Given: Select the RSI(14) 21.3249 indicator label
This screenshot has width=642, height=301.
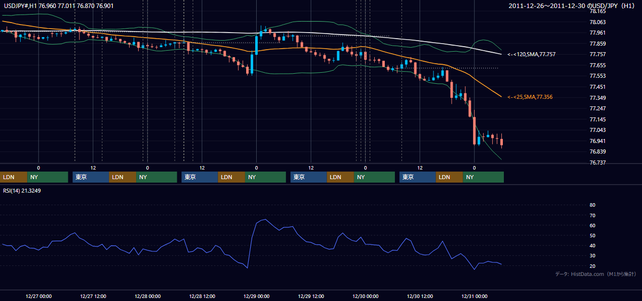Looking at the screenshot, I should click(21, 191).
